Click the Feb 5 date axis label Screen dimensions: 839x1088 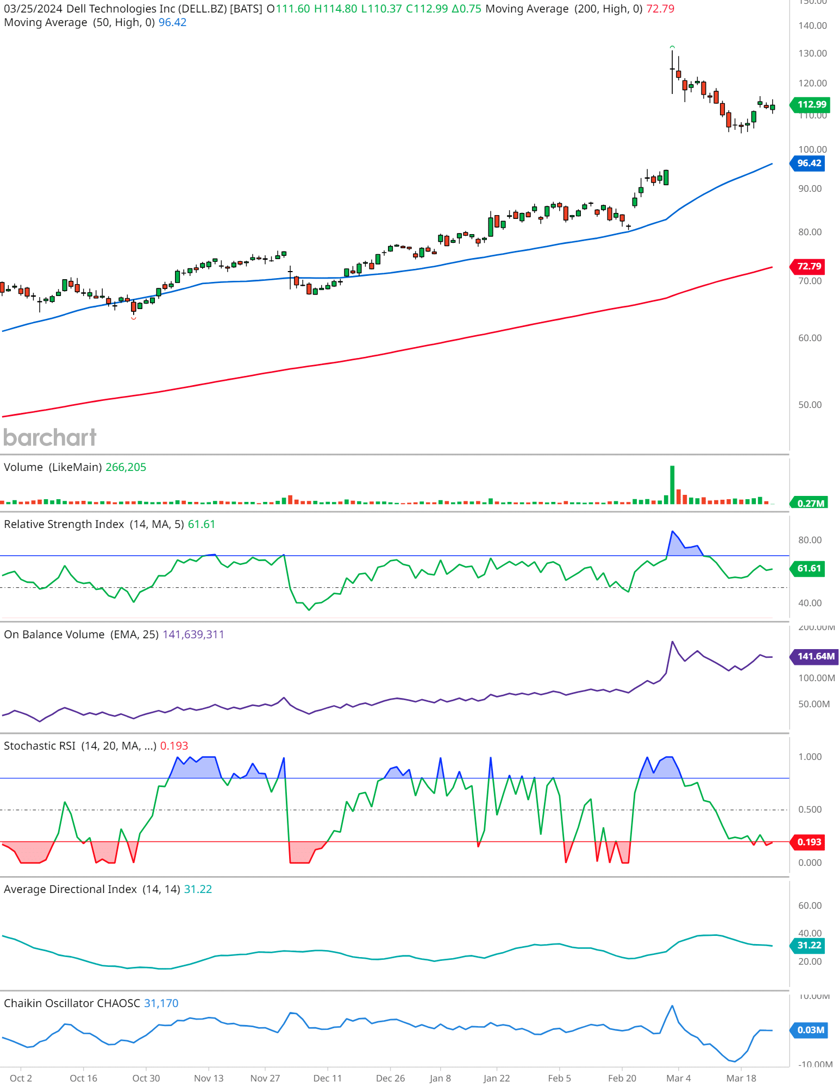point(559,1078)
